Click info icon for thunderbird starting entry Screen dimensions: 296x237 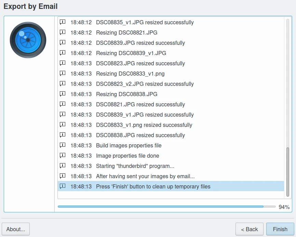pos(63,166)
